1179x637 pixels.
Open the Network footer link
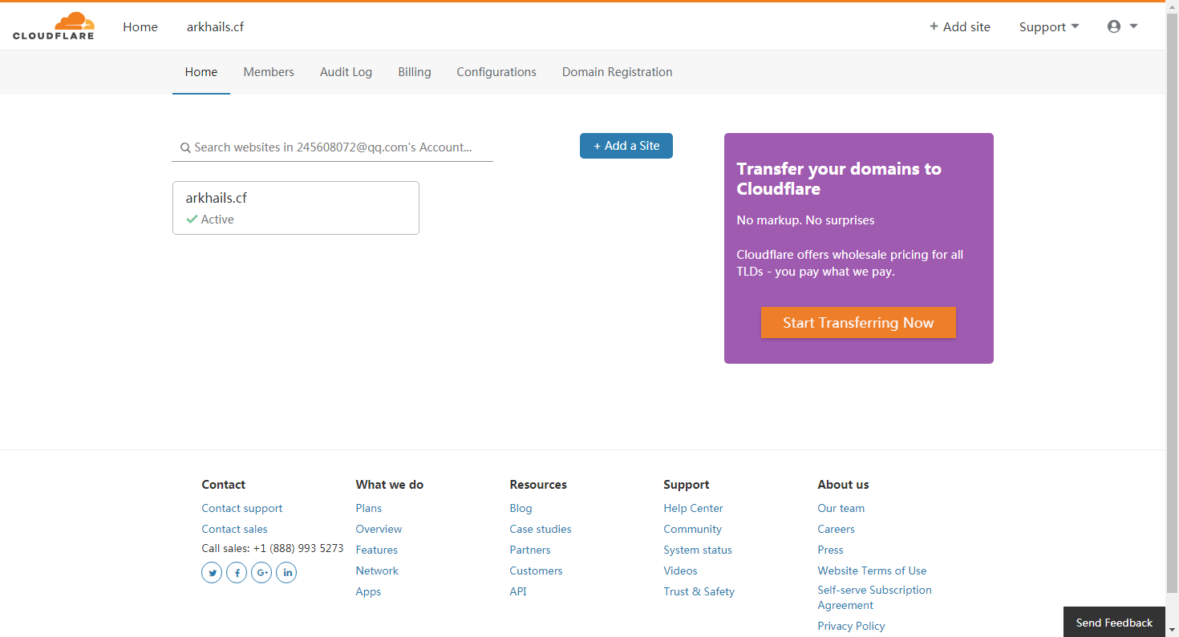[x=377, y=570]
